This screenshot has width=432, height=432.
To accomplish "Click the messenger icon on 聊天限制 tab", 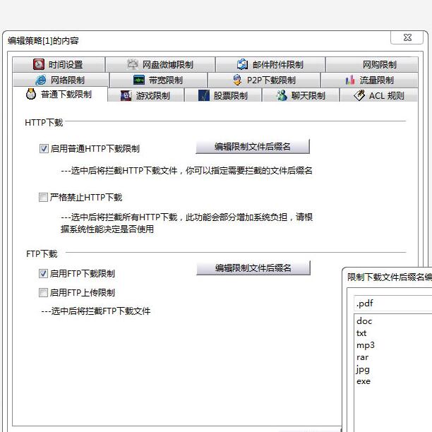I will click(282, 95).
